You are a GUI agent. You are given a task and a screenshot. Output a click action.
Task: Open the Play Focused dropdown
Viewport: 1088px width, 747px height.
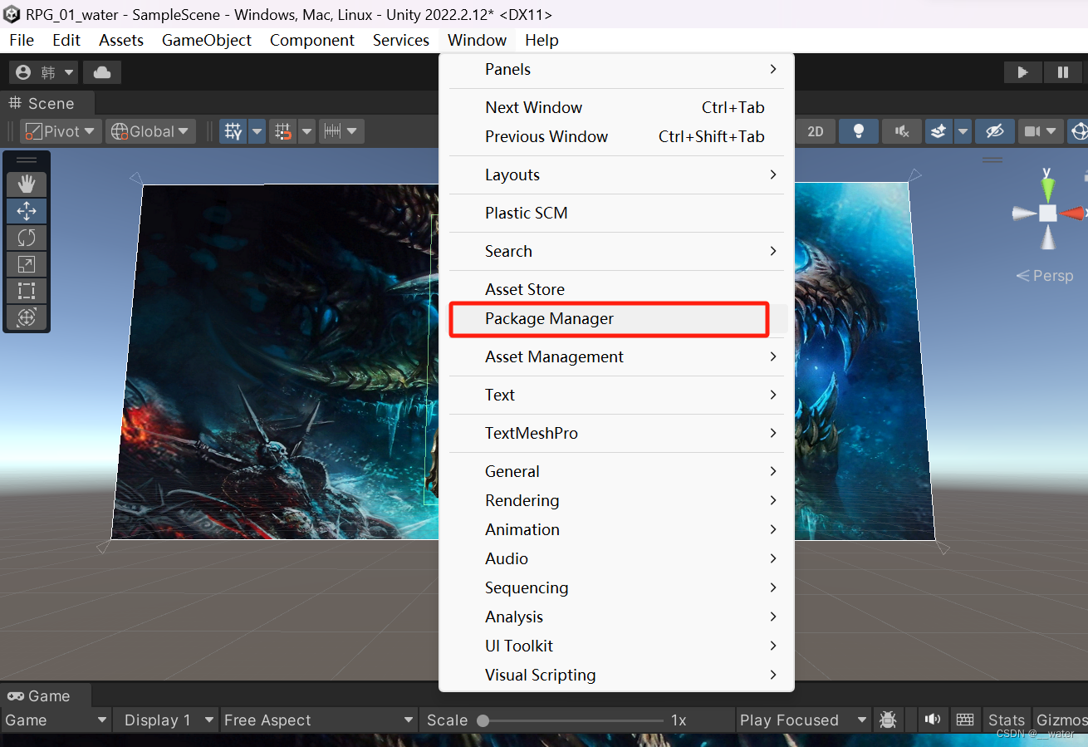(x=804, y=720)
